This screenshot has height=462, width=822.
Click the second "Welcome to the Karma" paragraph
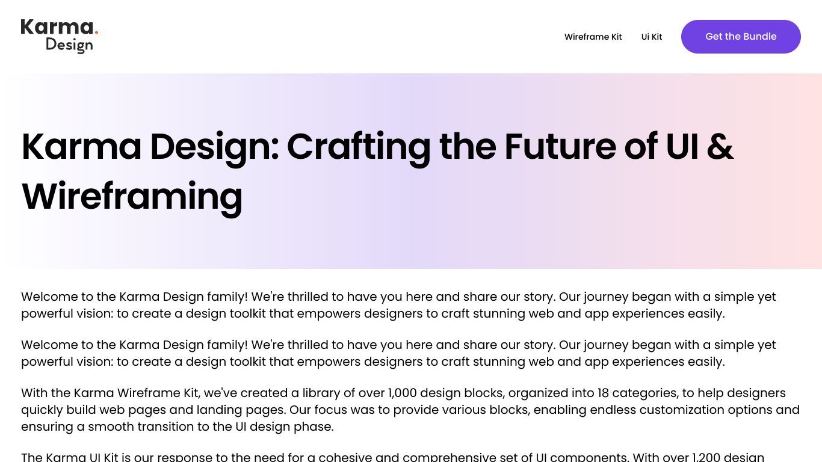(x=398, y=353)
